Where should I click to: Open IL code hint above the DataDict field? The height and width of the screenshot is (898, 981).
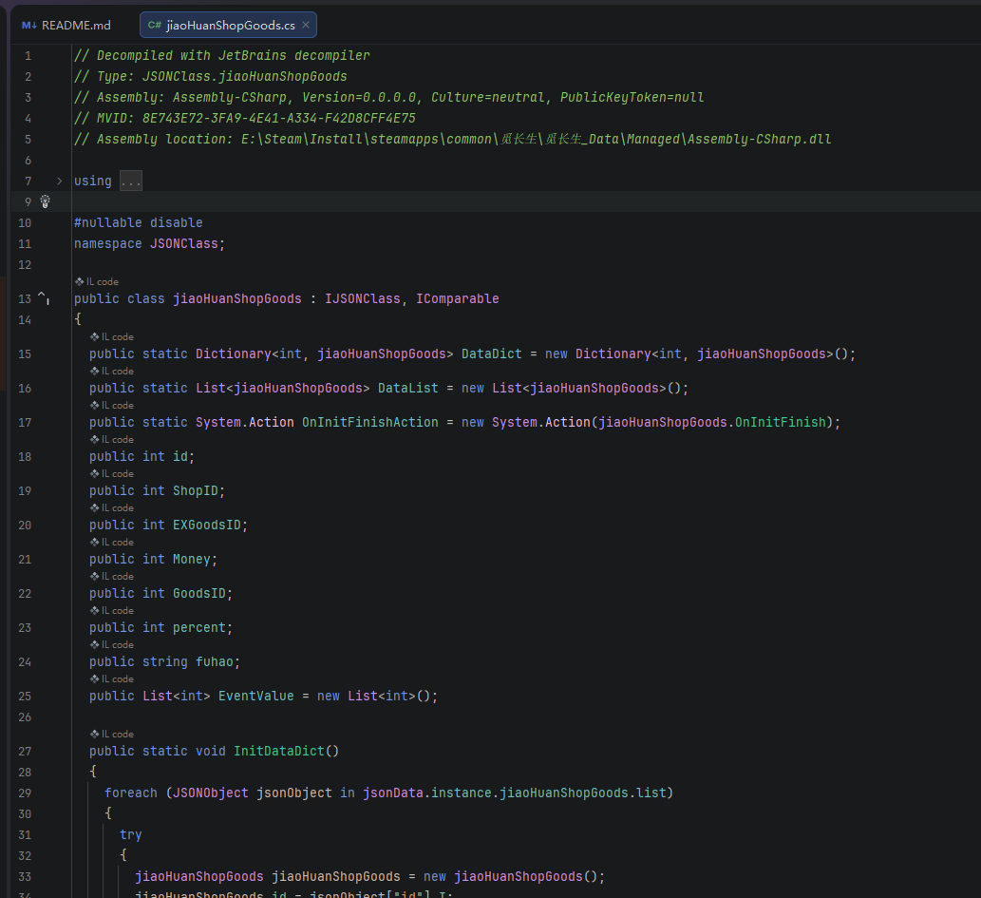[x=112, y=336]
